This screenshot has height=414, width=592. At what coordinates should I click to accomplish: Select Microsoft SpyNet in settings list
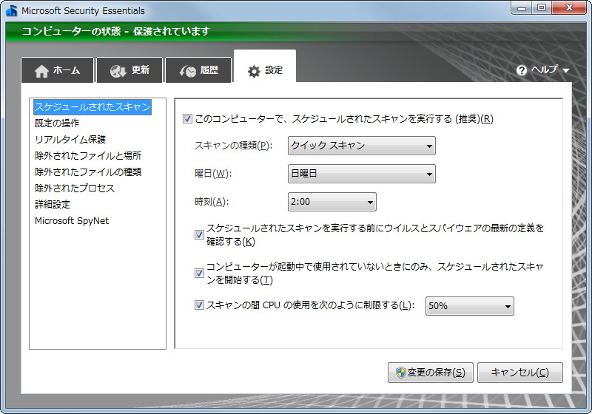72,220
